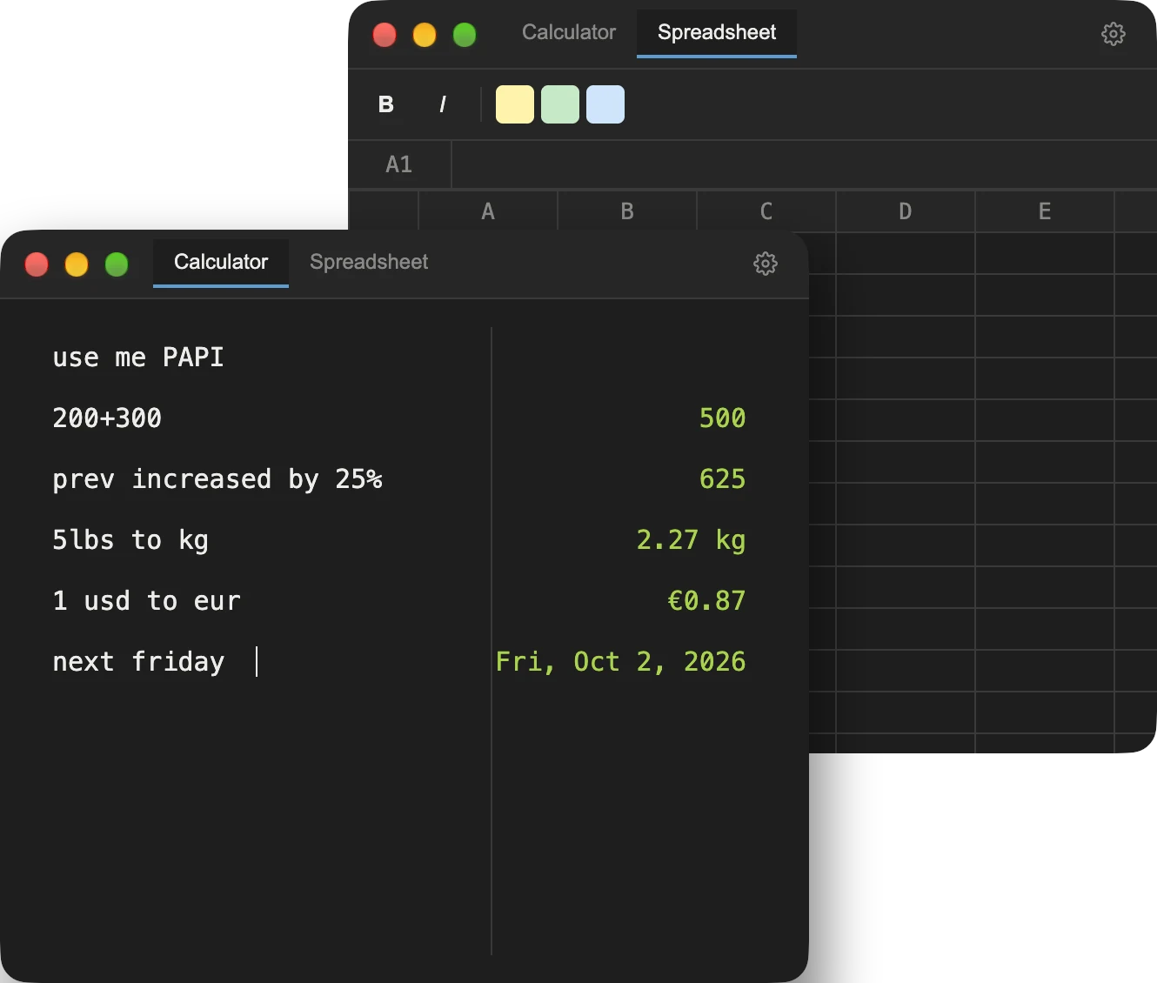Minimize the back Spreadsheet window

[x=425, y=34]
